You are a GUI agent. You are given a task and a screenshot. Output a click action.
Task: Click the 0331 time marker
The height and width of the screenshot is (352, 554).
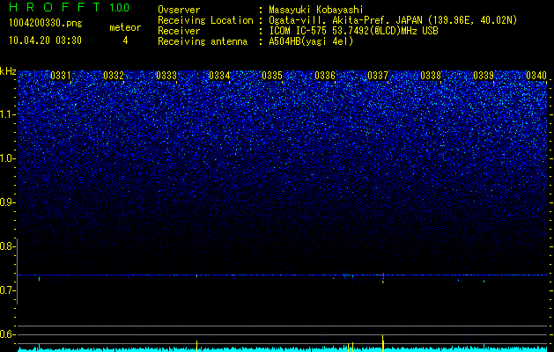tap(61, 76)
